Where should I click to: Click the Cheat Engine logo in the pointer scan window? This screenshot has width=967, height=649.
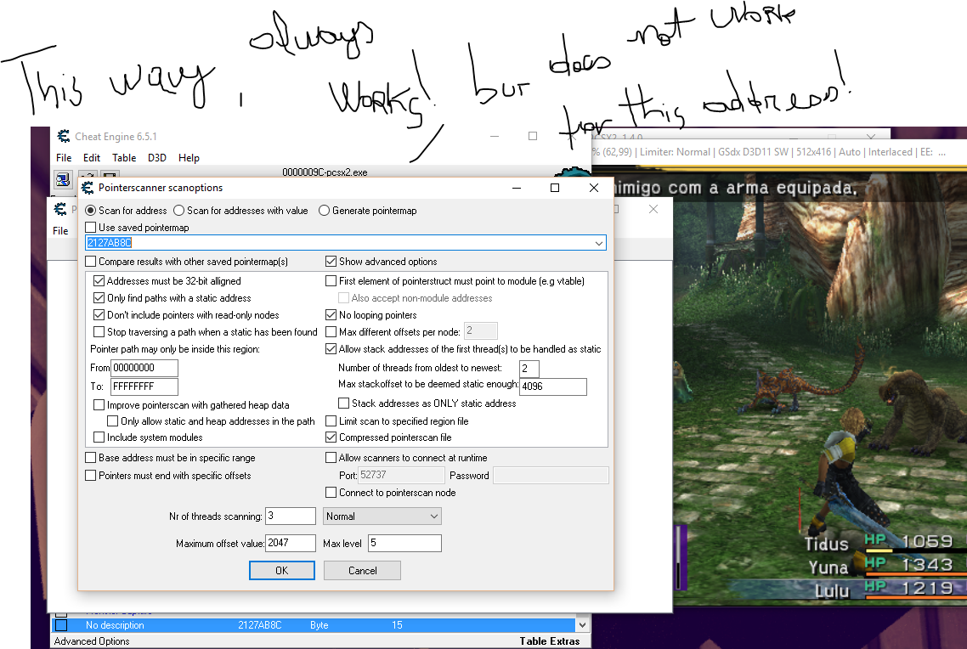(60, 209)
